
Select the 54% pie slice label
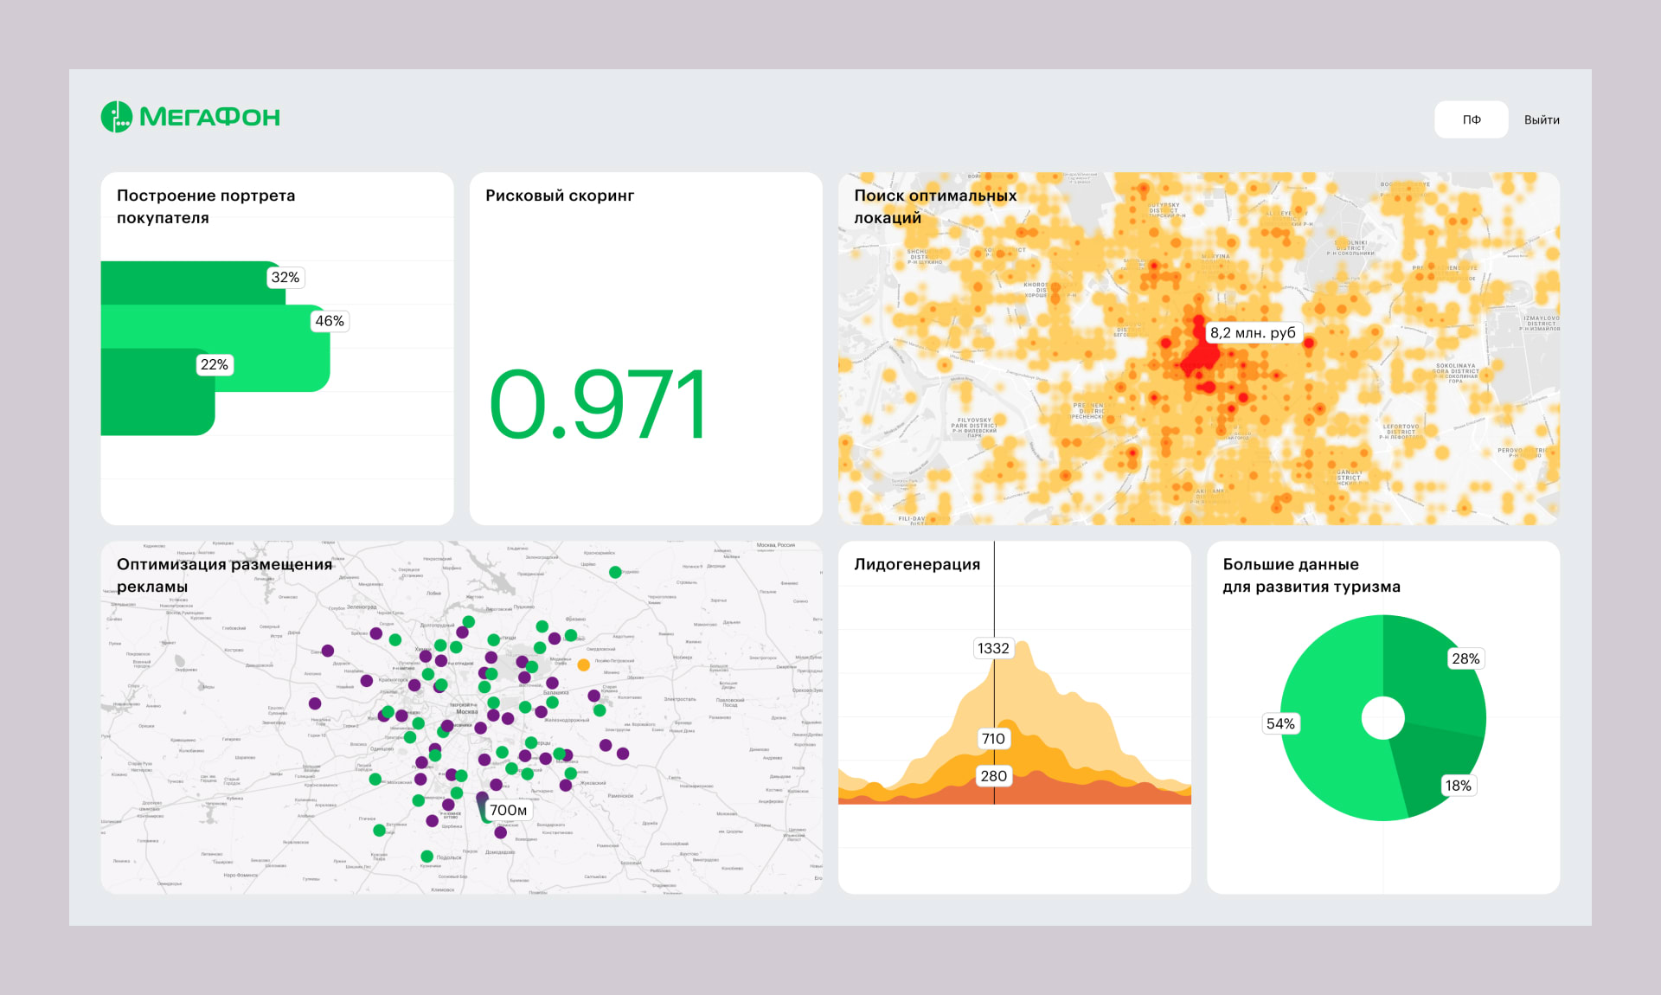coord(1280,723)
